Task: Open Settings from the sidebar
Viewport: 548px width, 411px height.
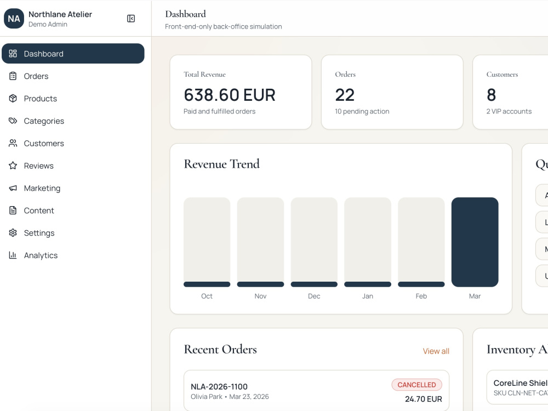Action: [73, 233]
